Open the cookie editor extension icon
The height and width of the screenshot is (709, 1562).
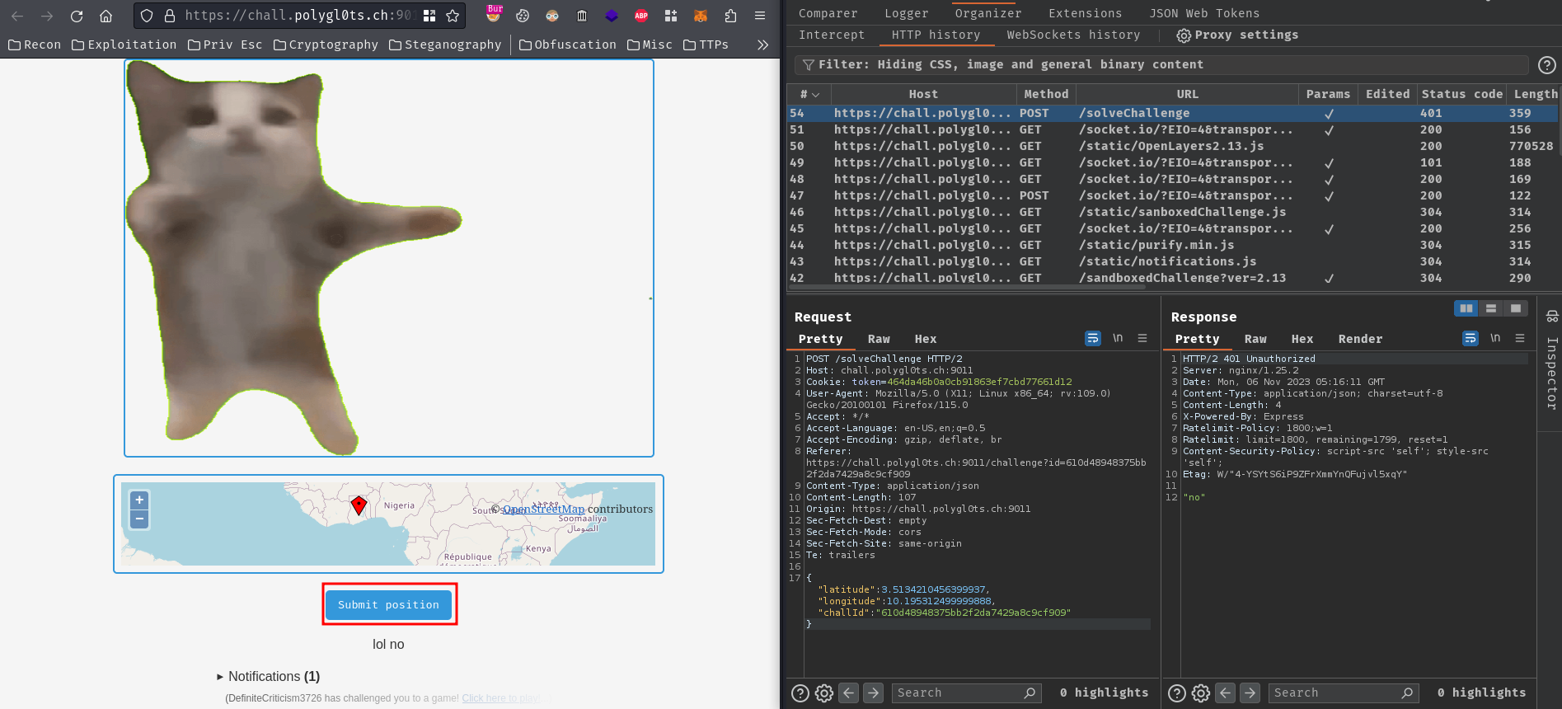[x=523, y=16]
